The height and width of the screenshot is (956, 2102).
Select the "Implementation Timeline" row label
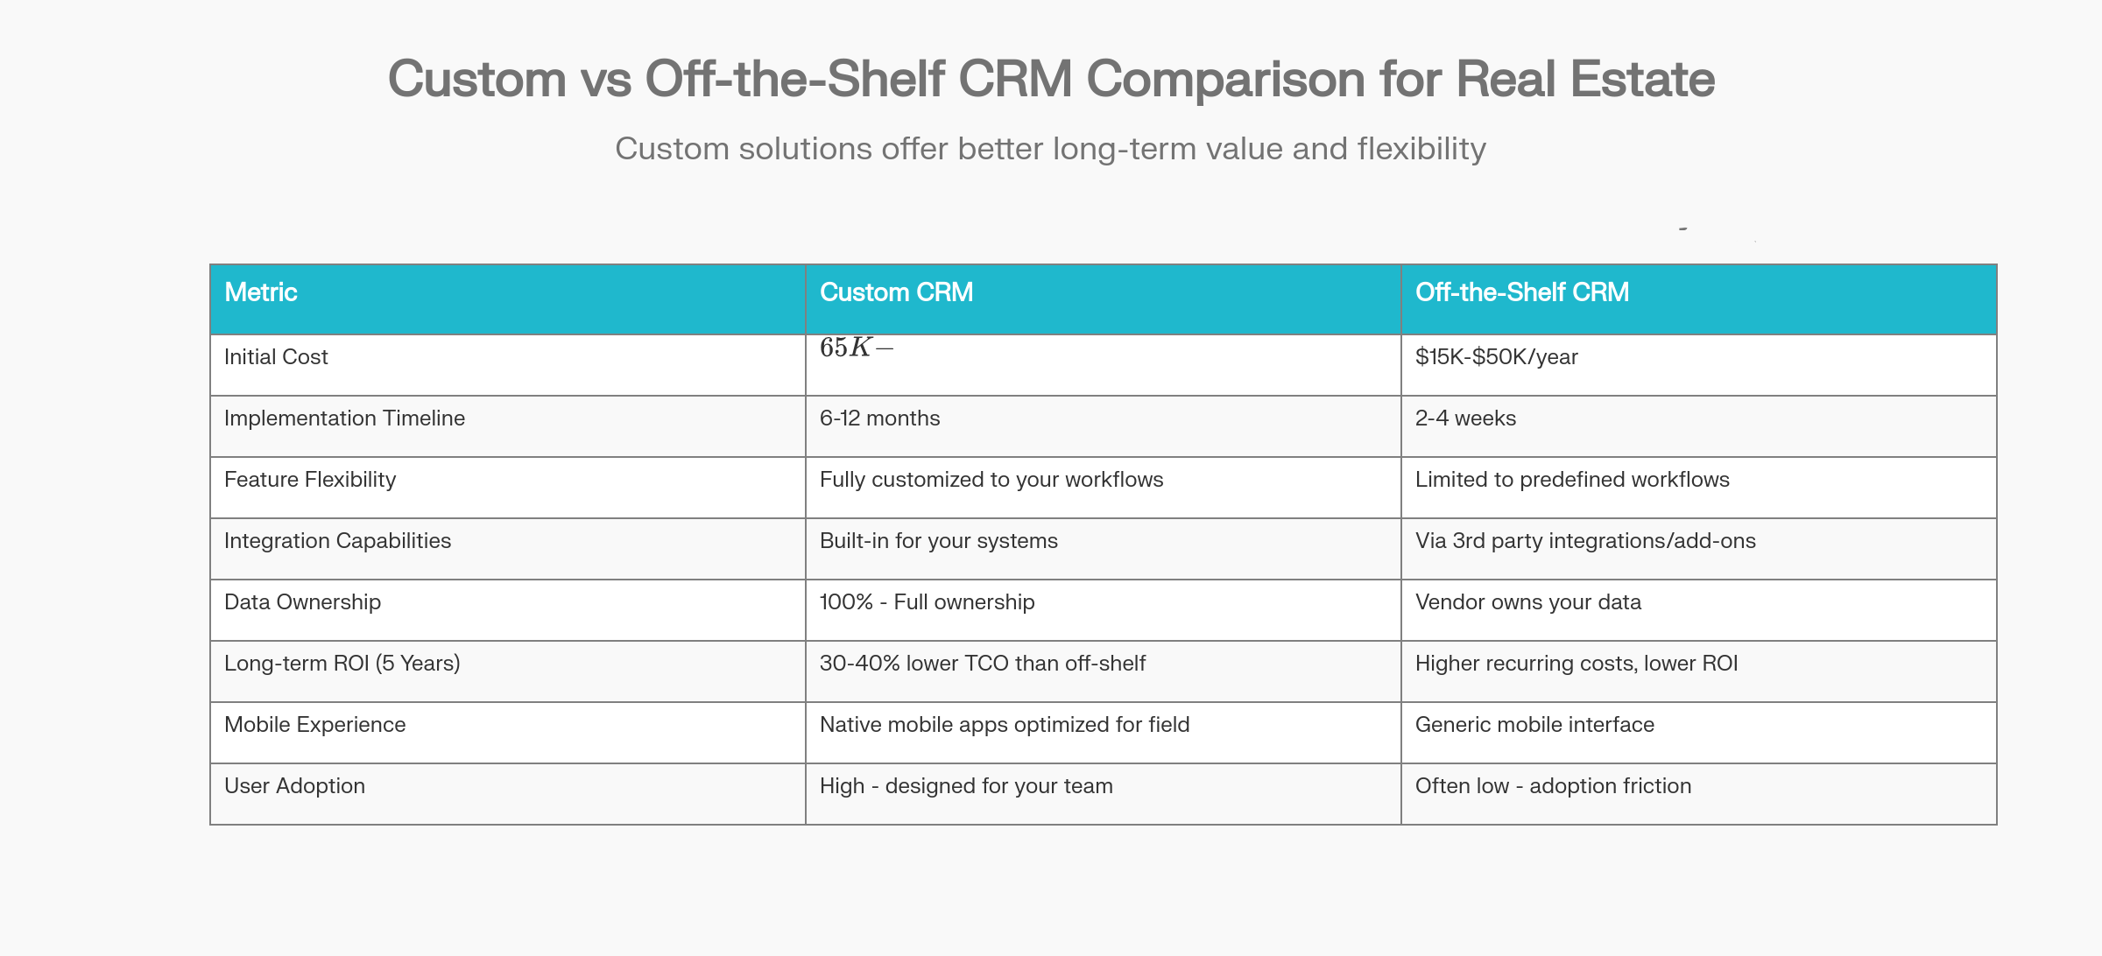[344, 418]
